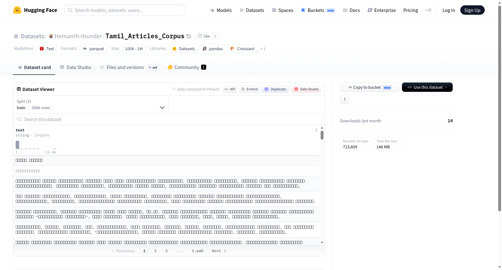Viewport: 502px width, 270px height.
Task: Open the Datasets nav link
Action: pos(252,10)
